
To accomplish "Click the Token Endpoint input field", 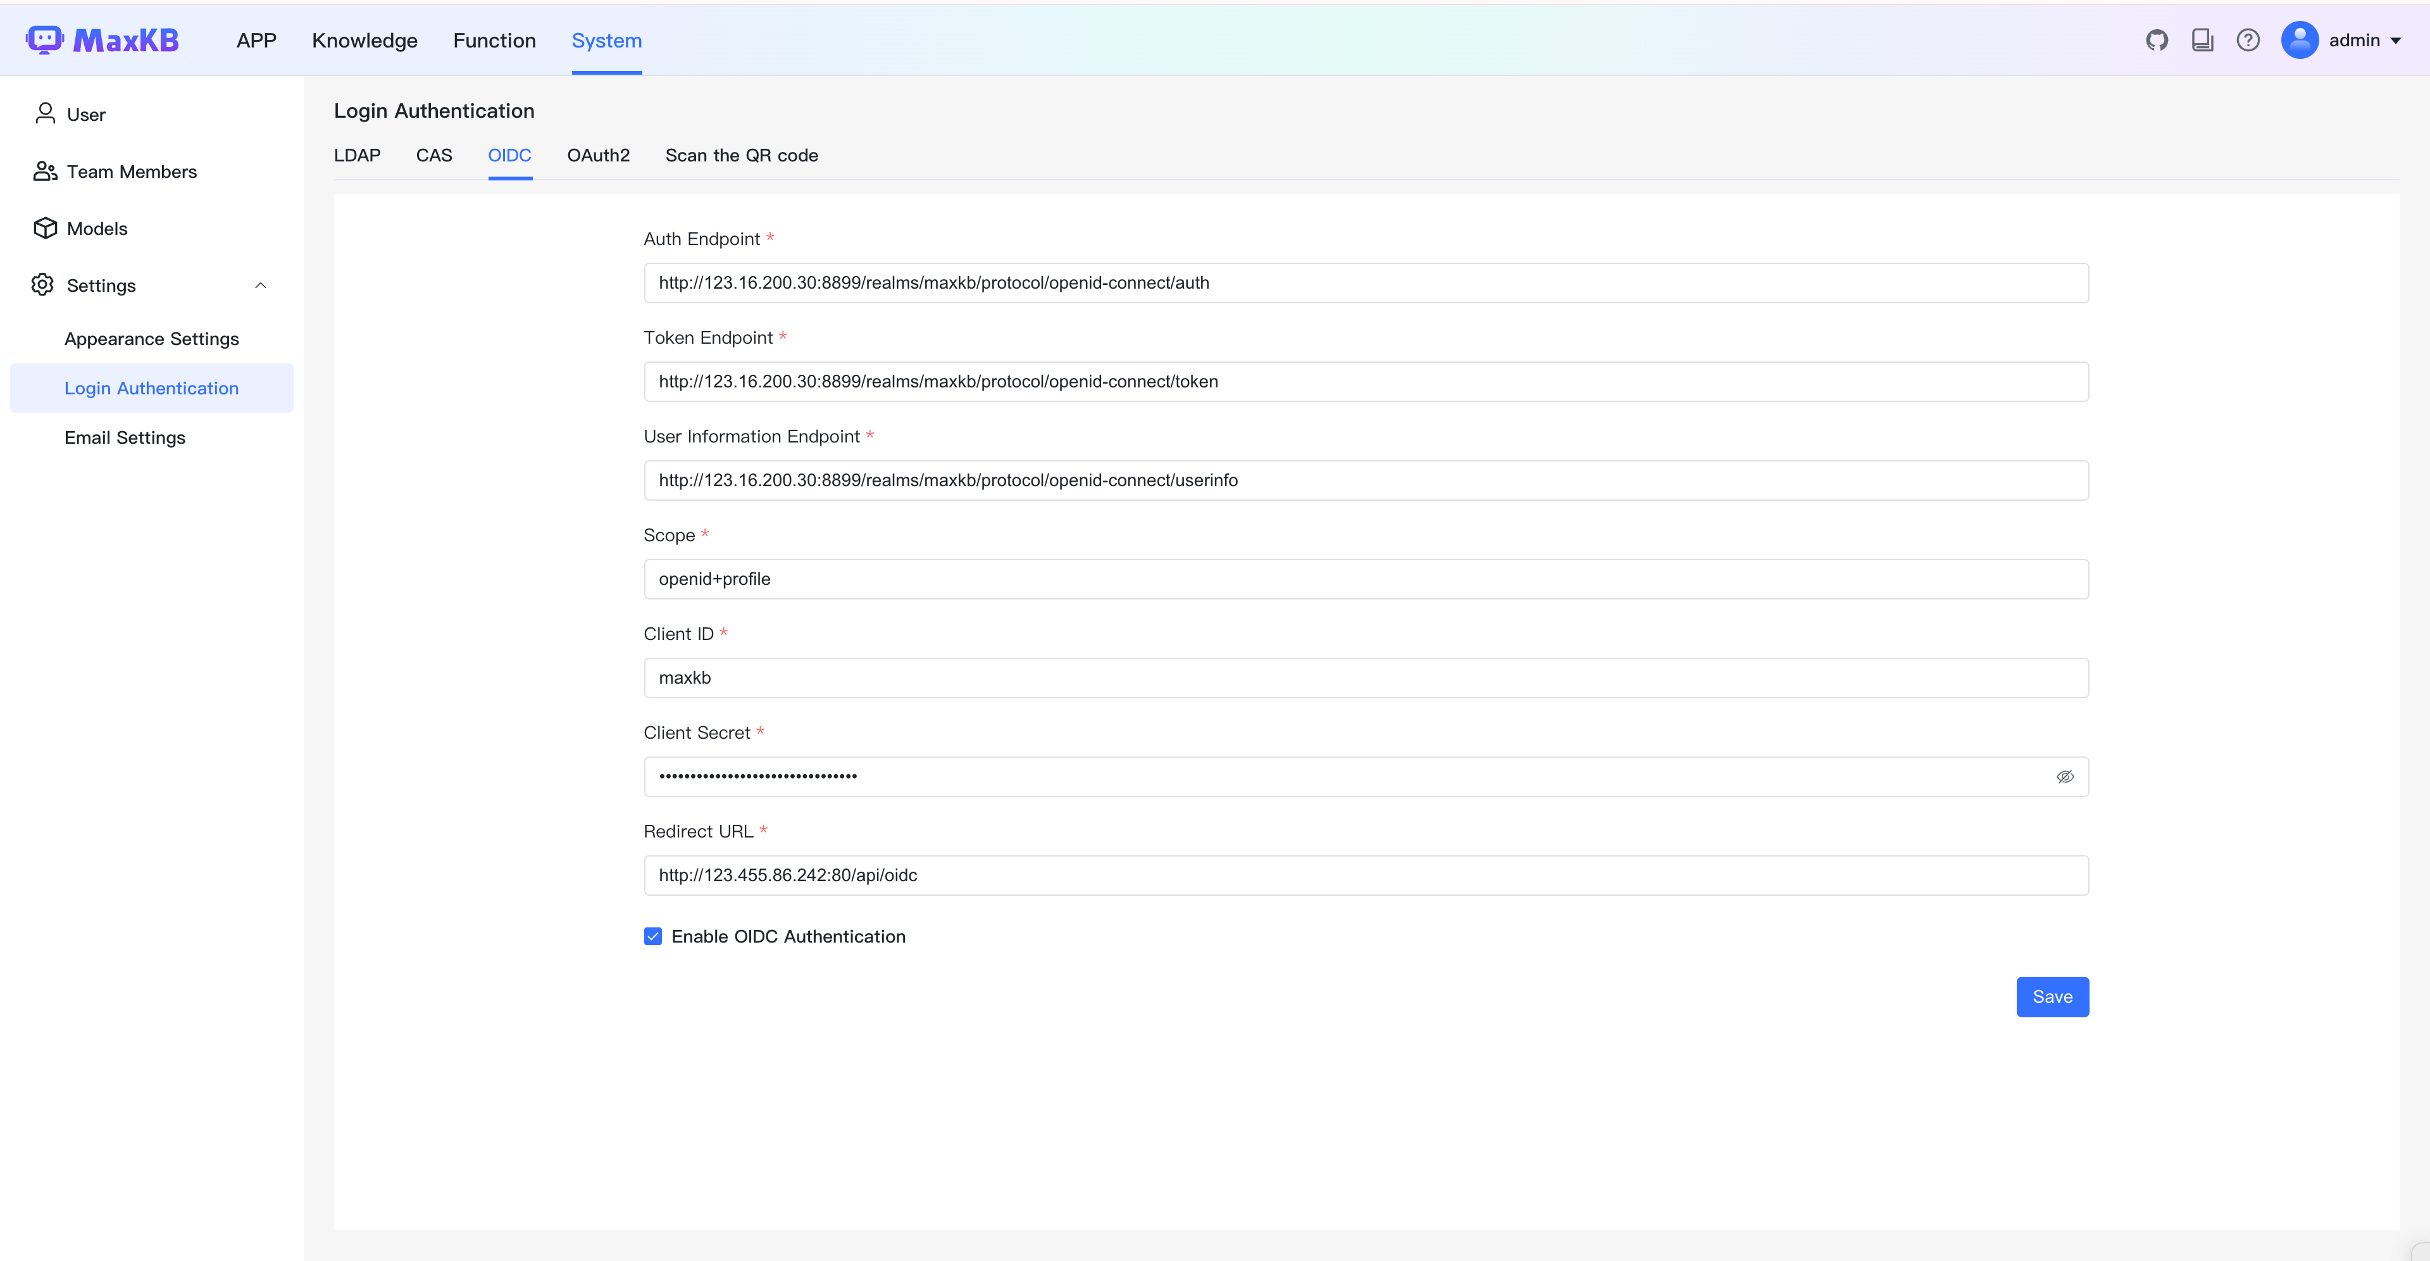I will coord(1366,381).
